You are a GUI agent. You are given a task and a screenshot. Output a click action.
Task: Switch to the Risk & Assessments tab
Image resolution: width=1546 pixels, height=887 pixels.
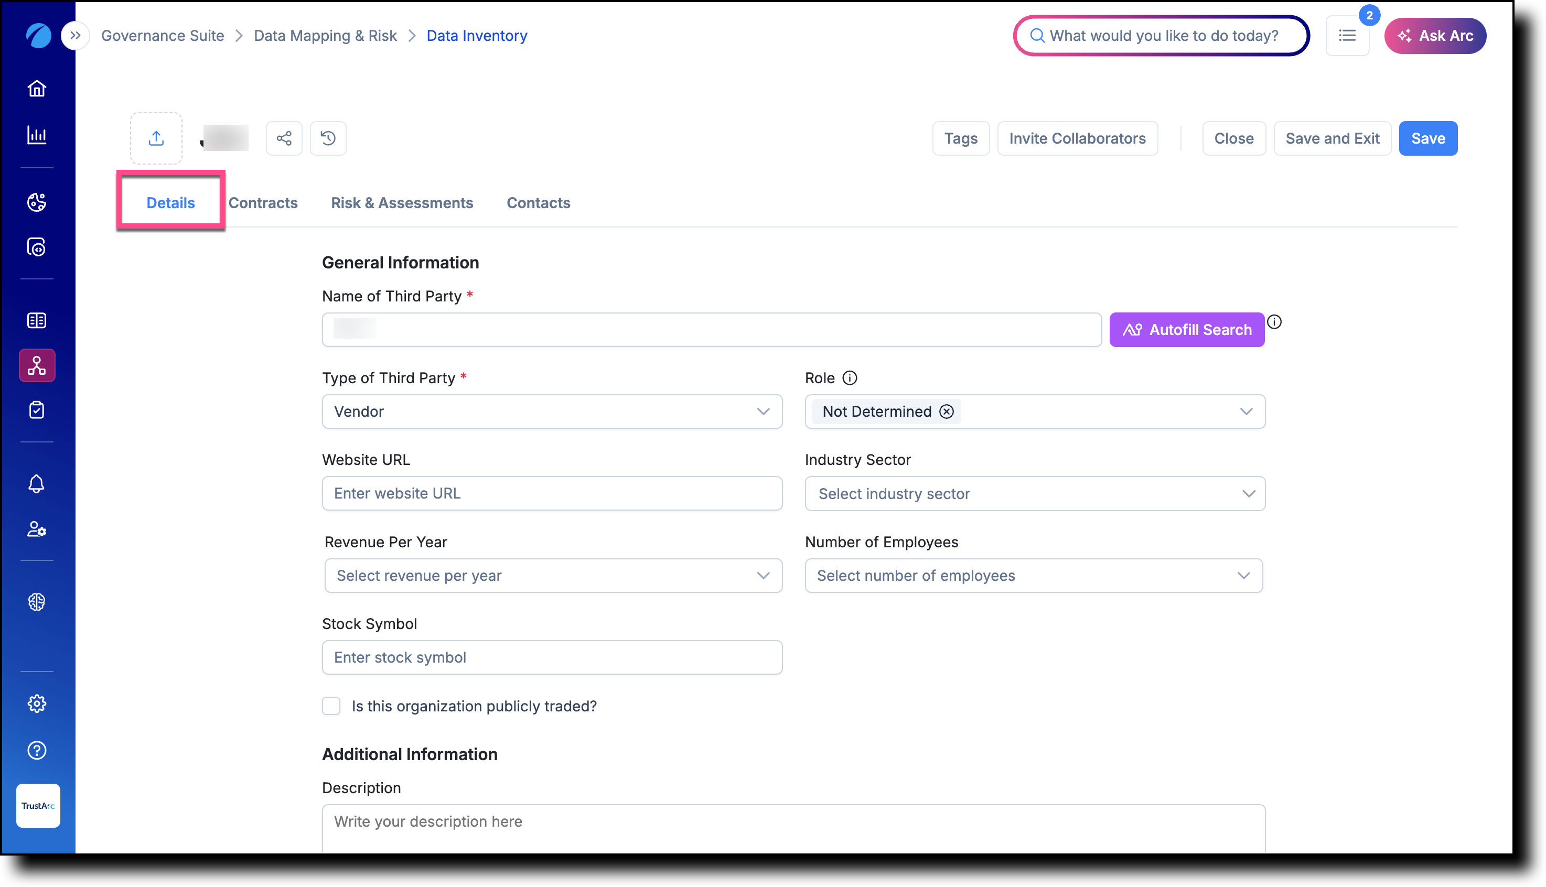click(402, 203)
